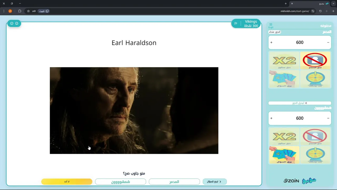Open the Chrome three-dot menu
The image size is (337, 190).
coord(4,11)
